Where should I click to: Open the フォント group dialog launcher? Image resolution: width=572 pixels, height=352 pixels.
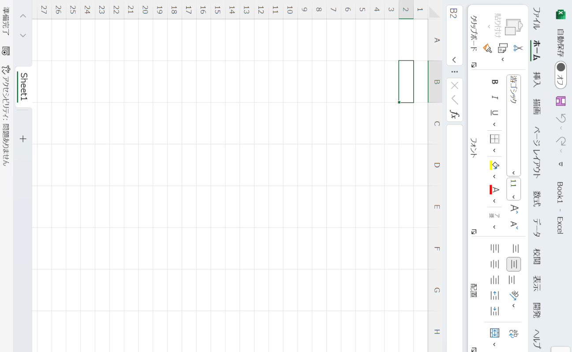coord(474,231)
